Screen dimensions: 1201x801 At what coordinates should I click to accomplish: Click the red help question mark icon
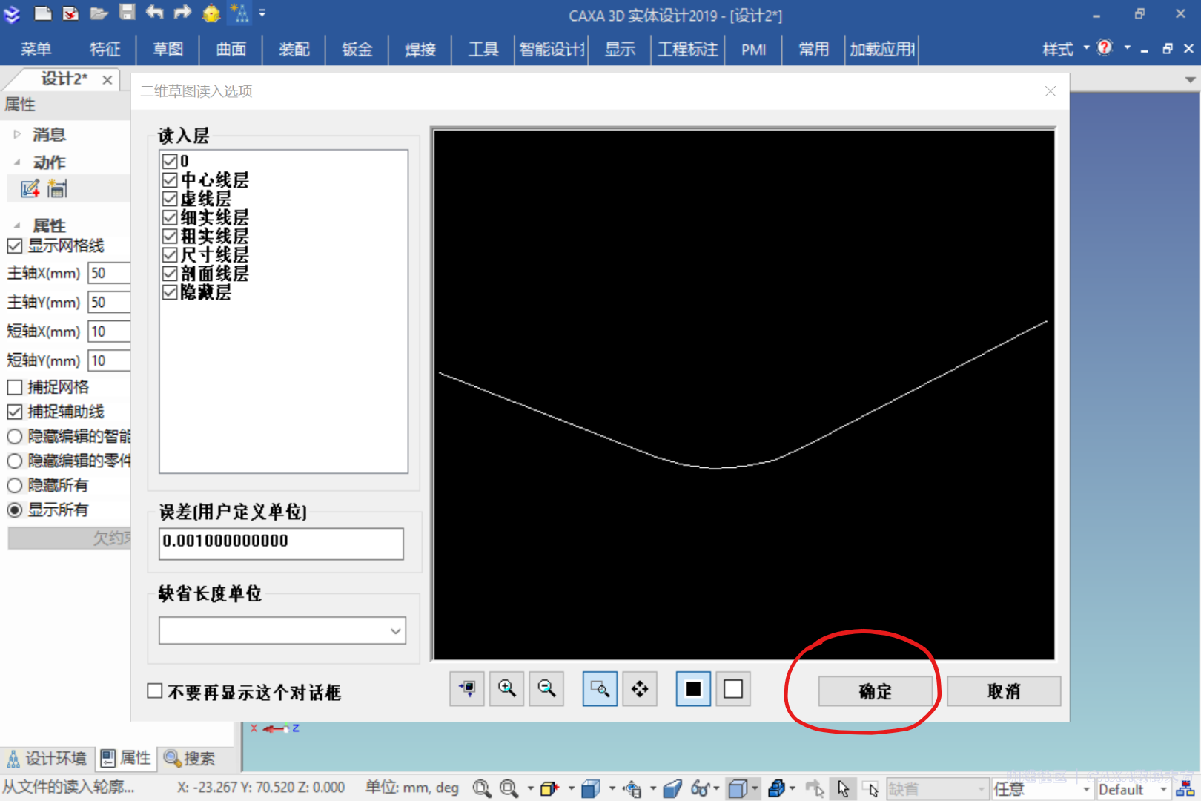point(1105,48)
